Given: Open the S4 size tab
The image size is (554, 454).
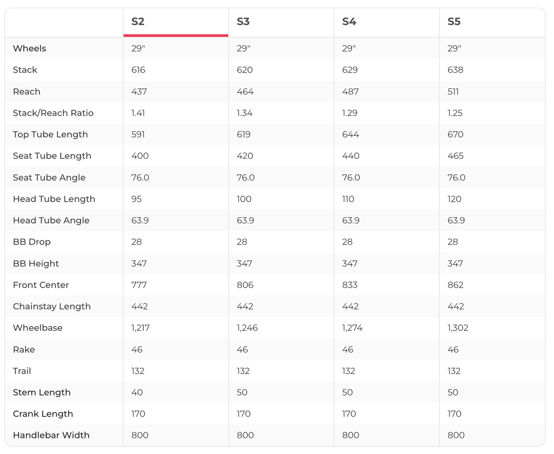Looking at the screenshot, I should click(x=349, y=22).
